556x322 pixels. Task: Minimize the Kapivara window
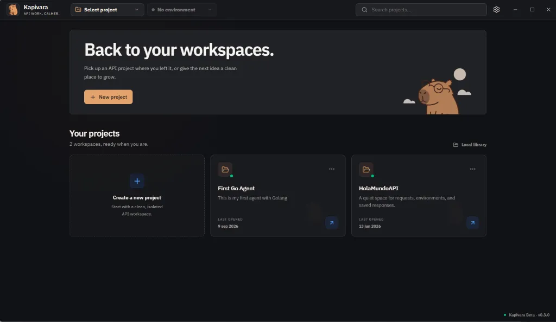515,10
